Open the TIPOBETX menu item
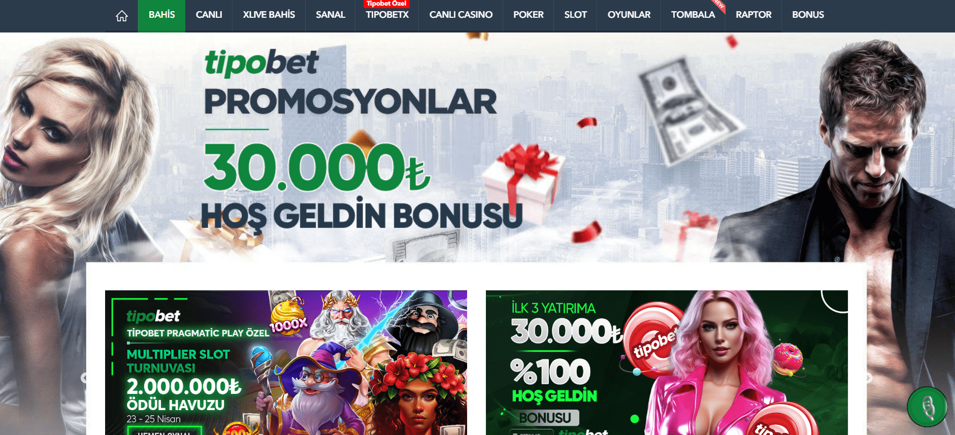 pyautogui.click(x=387, y=16)
